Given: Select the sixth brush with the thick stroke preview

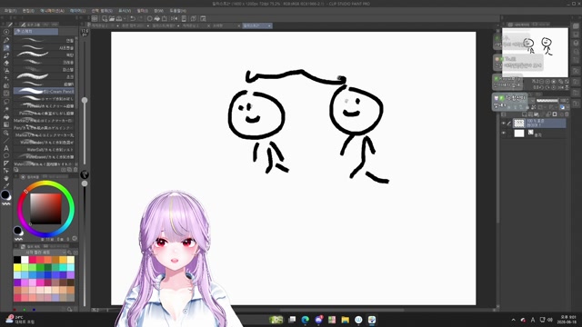Looking at the screenshot, I should coord(45,76).
